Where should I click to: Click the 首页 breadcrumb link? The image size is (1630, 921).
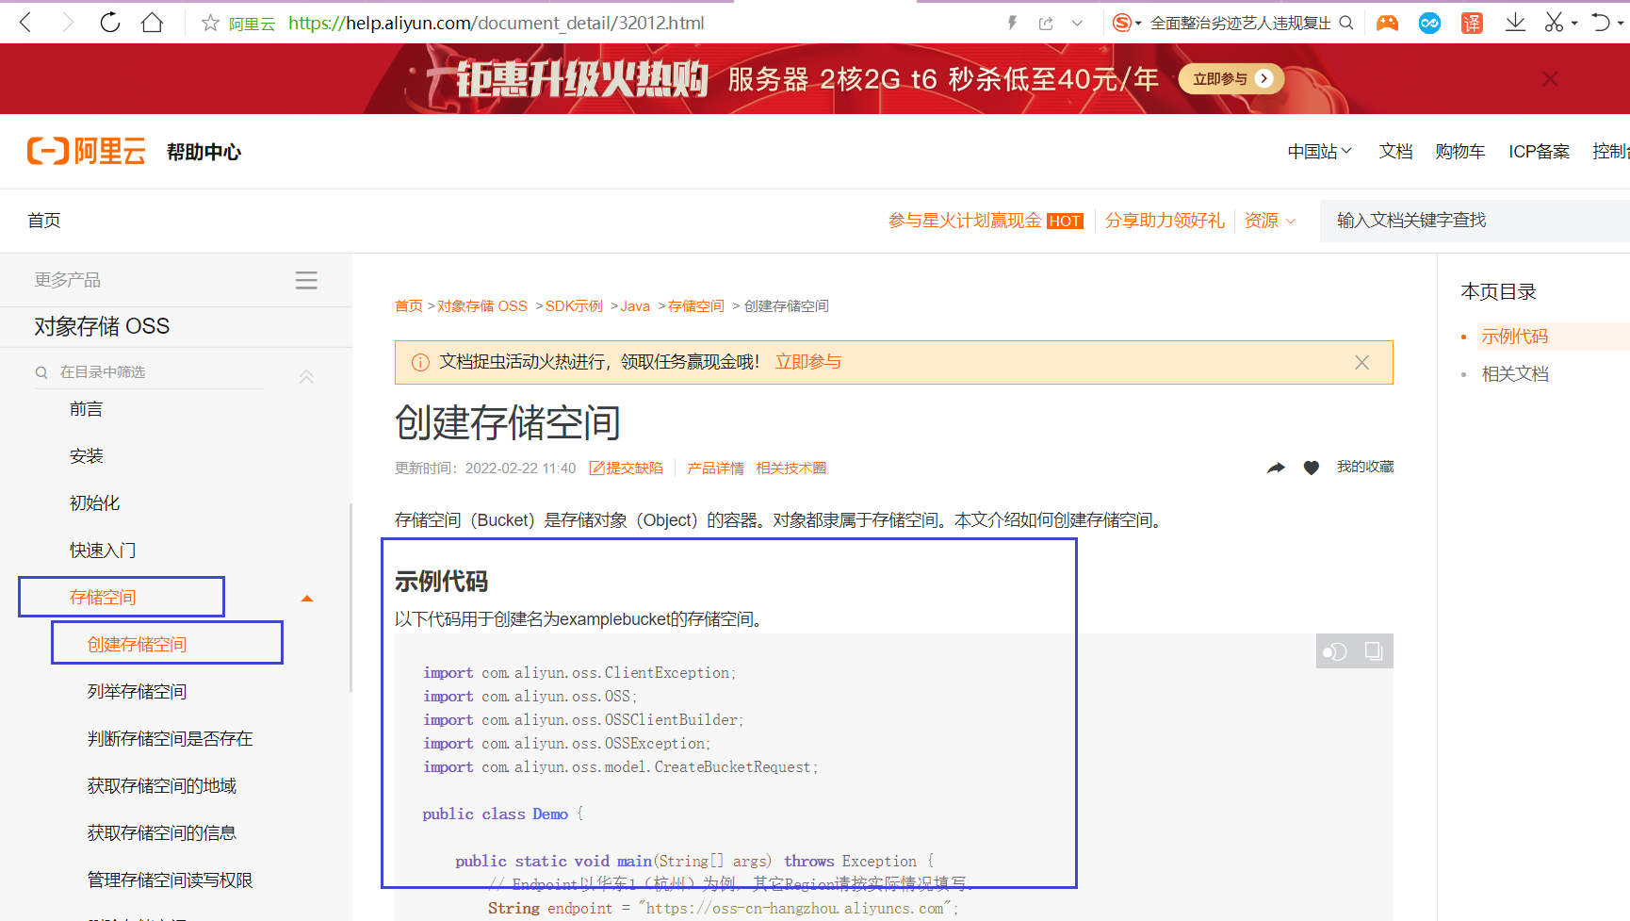coord(409,305)
